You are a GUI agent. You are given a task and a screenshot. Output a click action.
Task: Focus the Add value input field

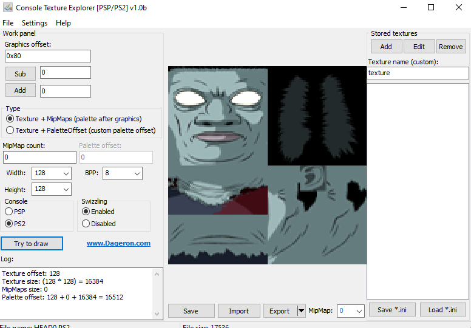[x=66, y=91]
